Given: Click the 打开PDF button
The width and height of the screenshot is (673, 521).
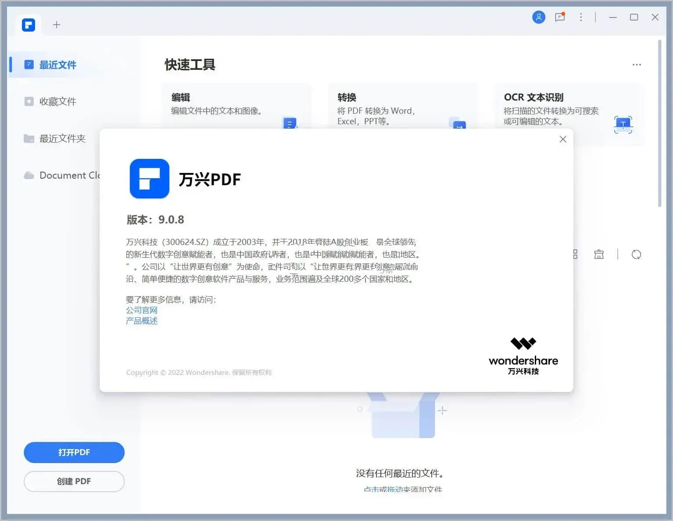Looking at the screenshot, I should tap(74, 453).
